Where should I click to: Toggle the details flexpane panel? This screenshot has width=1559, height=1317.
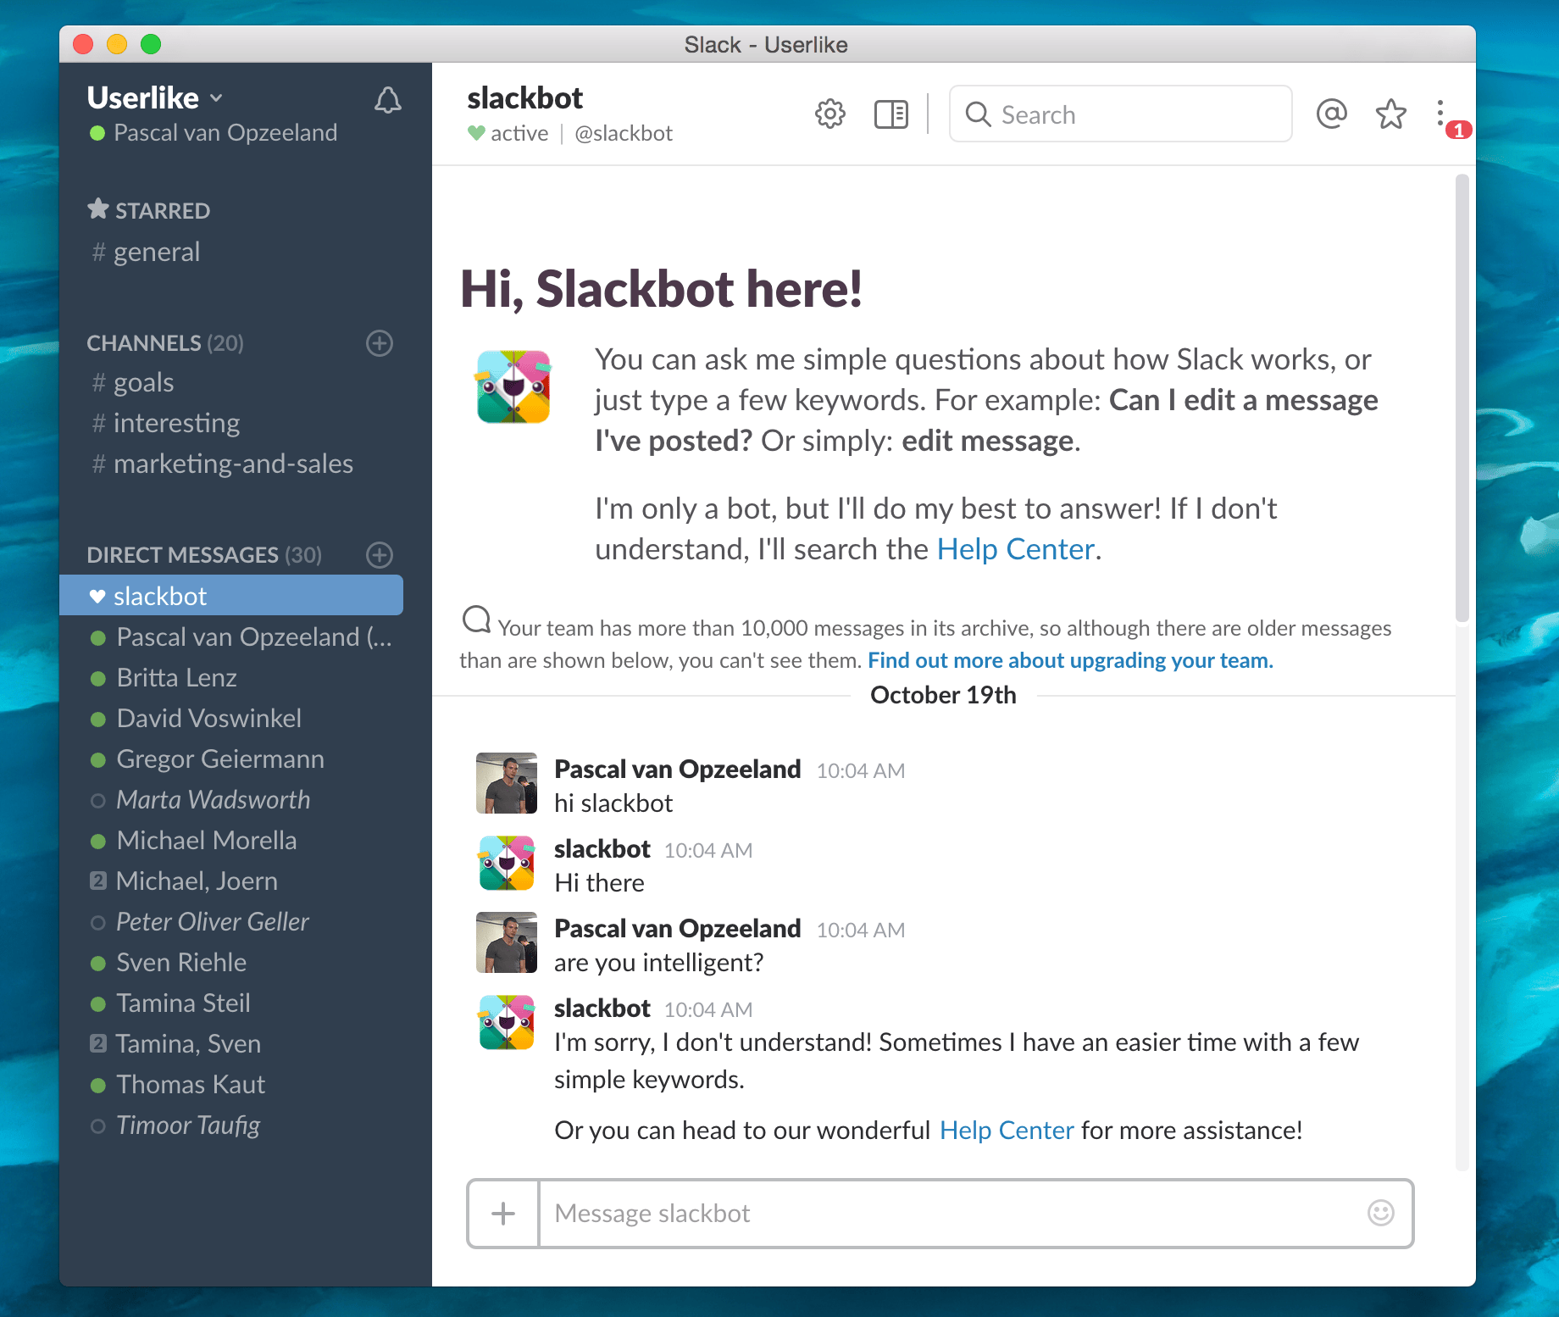[x=890, y=114]
